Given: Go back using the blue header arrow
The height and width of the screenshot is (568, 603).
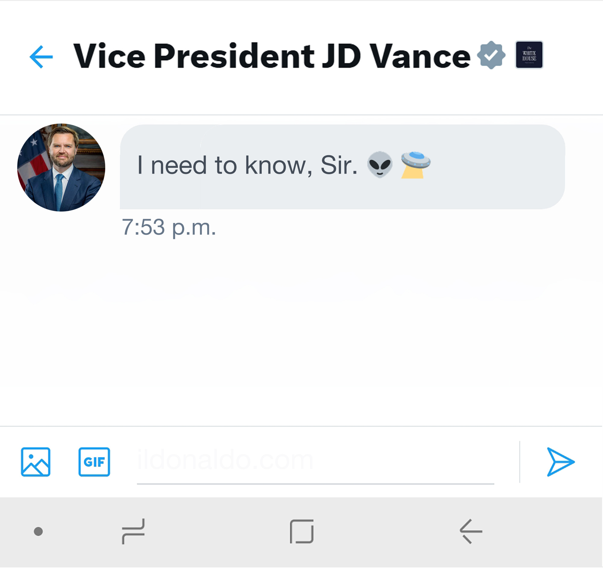Looking at the screenshot, I should click(41, 57).
